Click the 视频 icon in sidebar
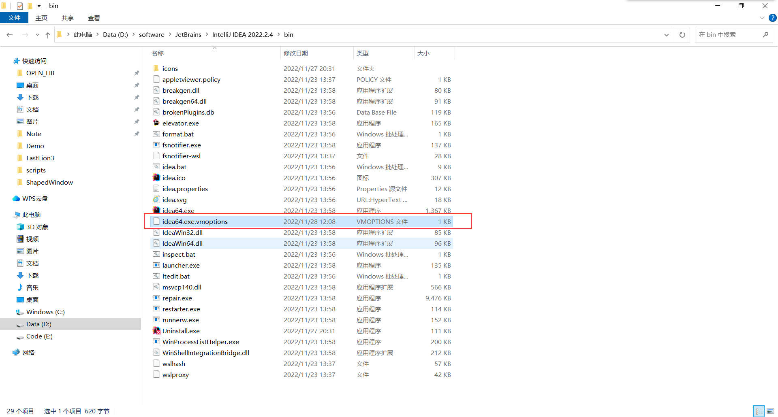 pos(20,239)
